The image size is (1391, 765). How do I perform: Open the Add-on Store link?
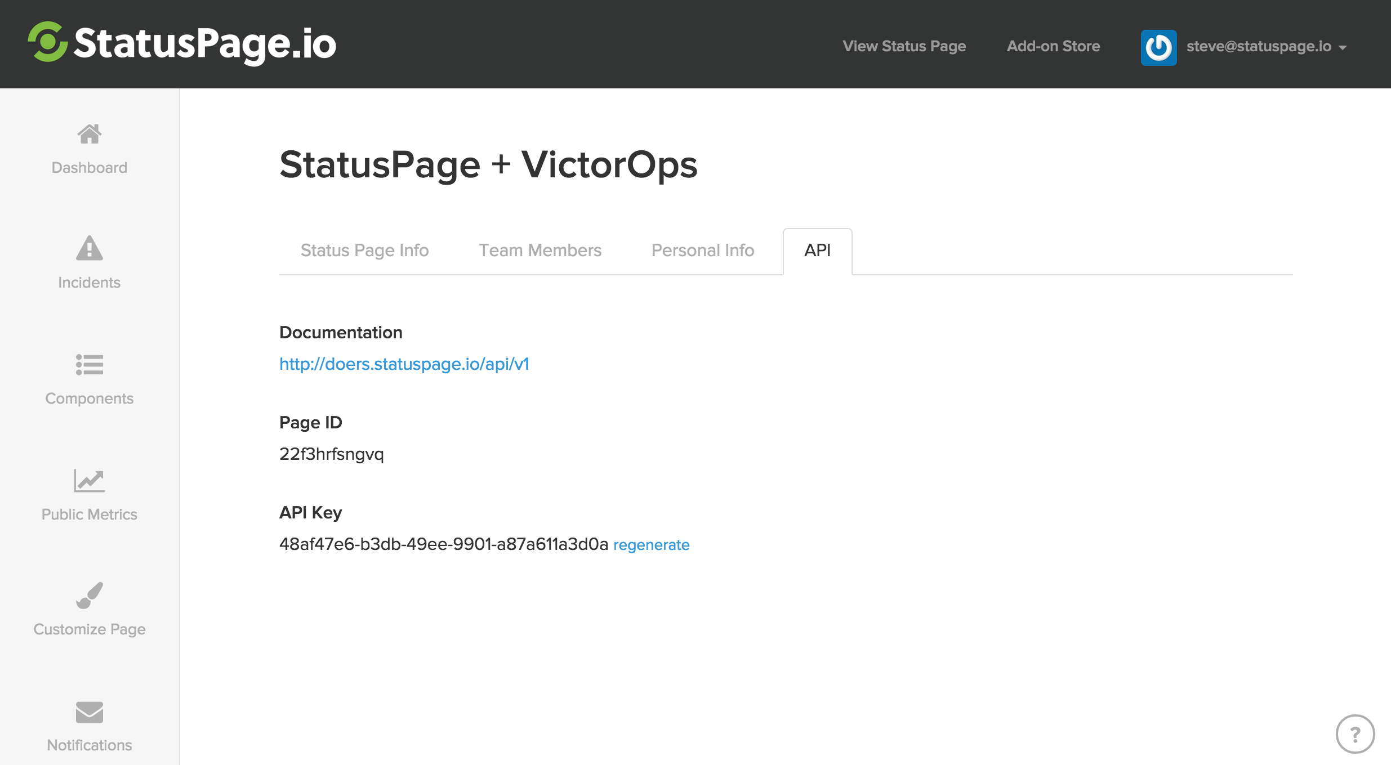pyautogui.click(x=1054, y=46)
